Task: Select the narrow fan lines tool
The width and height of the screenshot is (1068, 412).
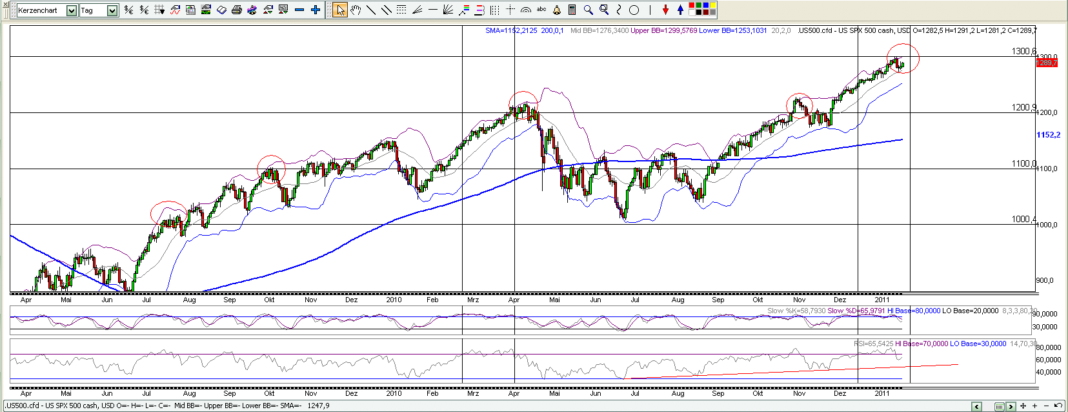Action: click(x=417, y=10)
